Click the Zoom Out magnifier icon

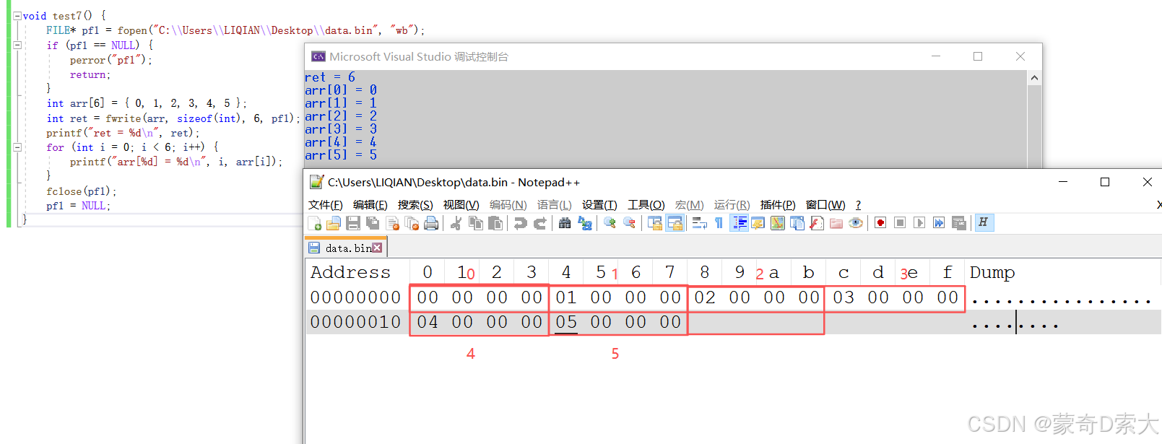coord(629,223)
